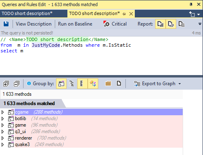This screenshot has width=203, height=155.
Task: Create a new query tab with plus icon
Action: [x=192, y=14]
